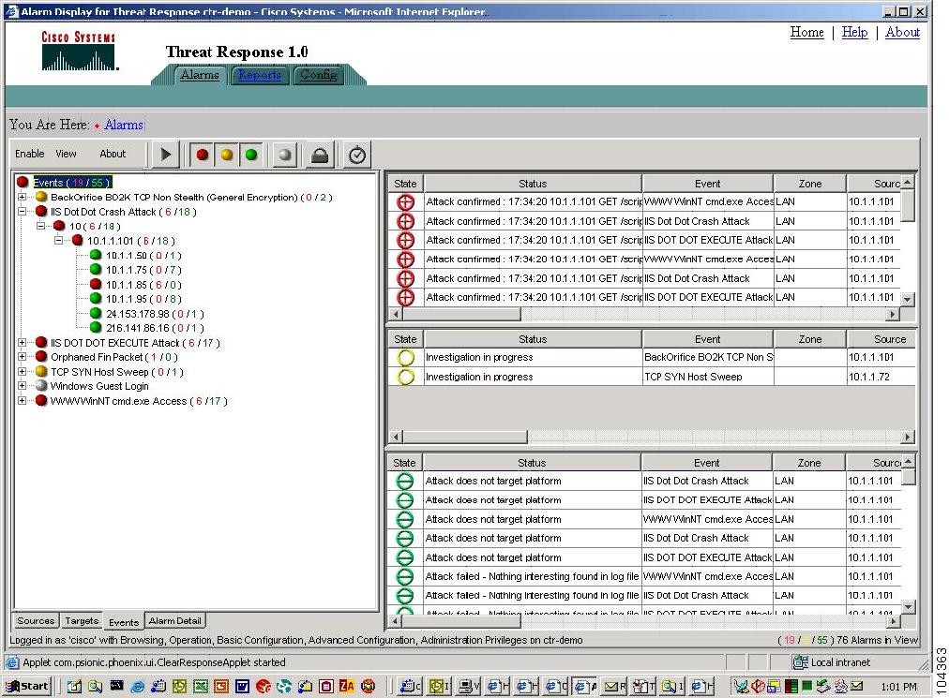The image size is (949, 698).
Task: Expand the Orphaned Fin Packet node
Action: pyautogui.click(x=22, y=357)
